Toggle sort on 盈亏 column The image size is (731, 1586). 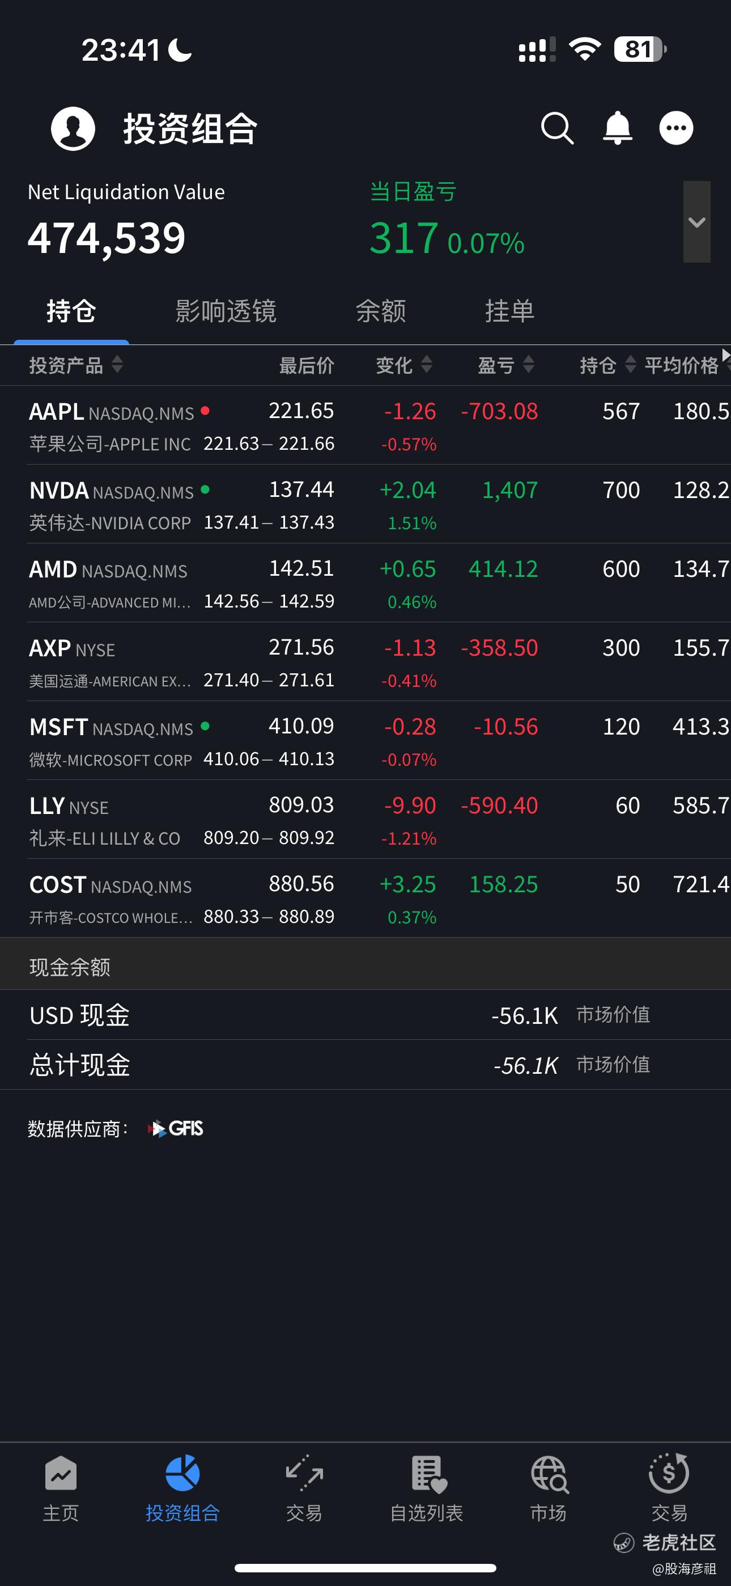pos(528,365)
